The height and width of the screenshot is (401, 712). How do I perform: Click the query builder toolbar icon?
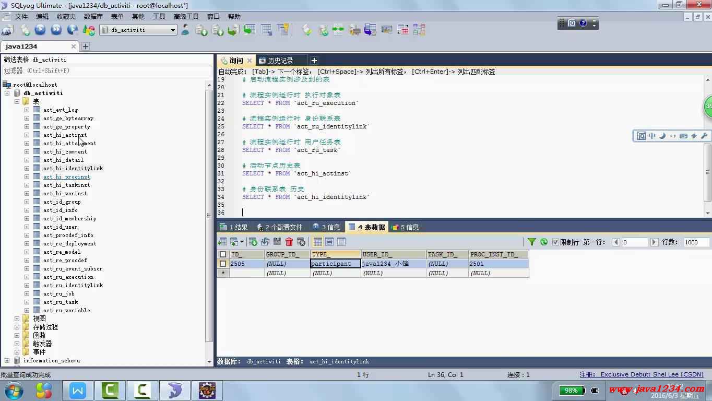click(403, 30)
